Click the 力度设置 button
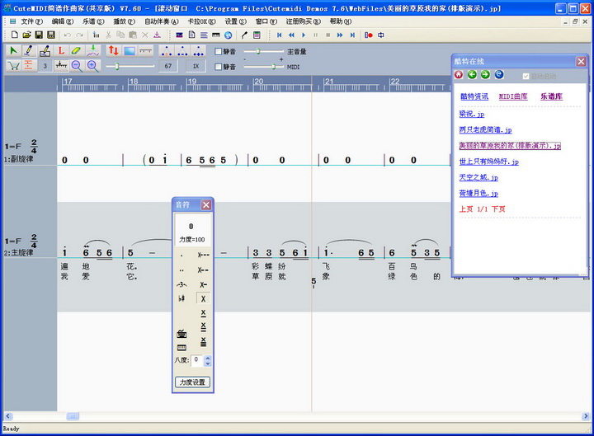 pyautogui.click(x=193, y=382)
